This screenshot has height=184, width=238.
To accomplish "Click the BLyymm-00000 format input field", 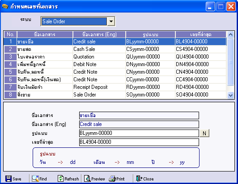I will (x=139, y=133).
